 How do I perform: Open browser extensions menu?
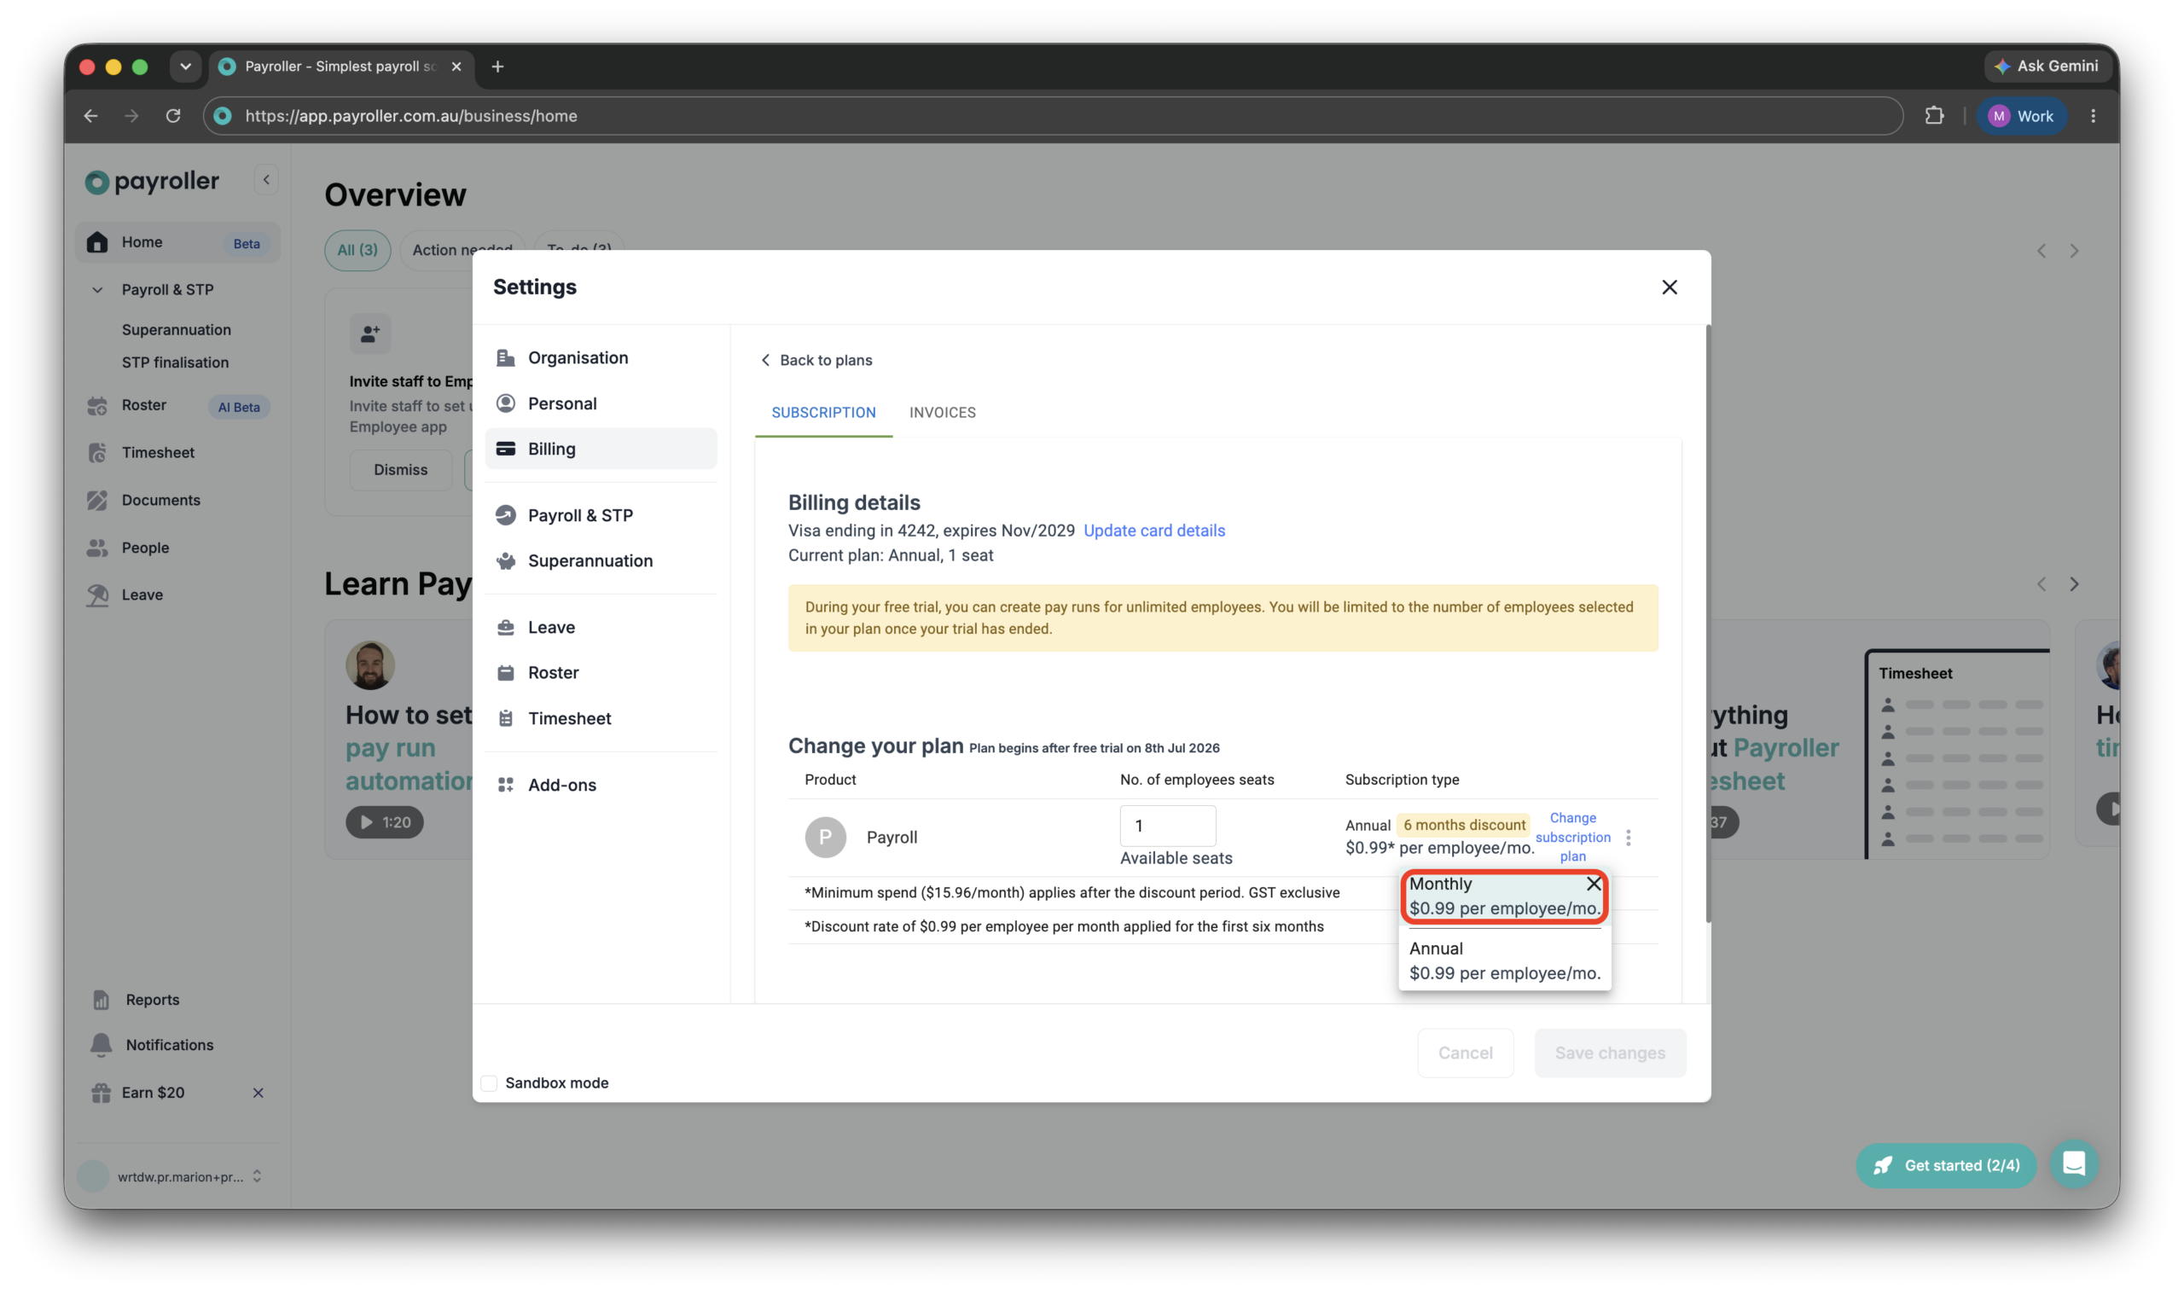coord(1934,116)
